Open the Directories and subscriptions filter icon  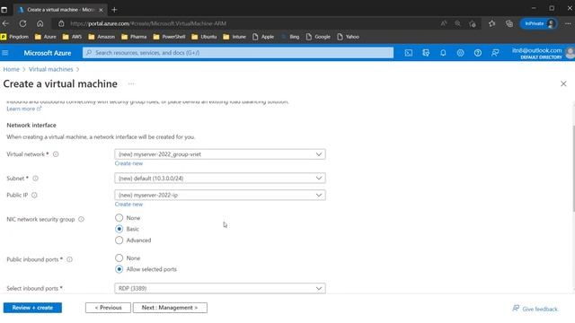(x=426, y=53)
